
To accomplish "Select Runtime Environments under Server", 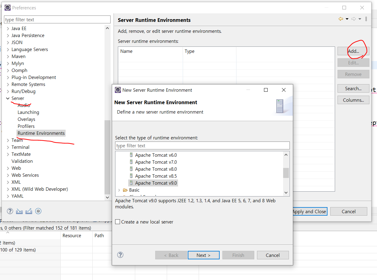I will [x=41, y=133].
